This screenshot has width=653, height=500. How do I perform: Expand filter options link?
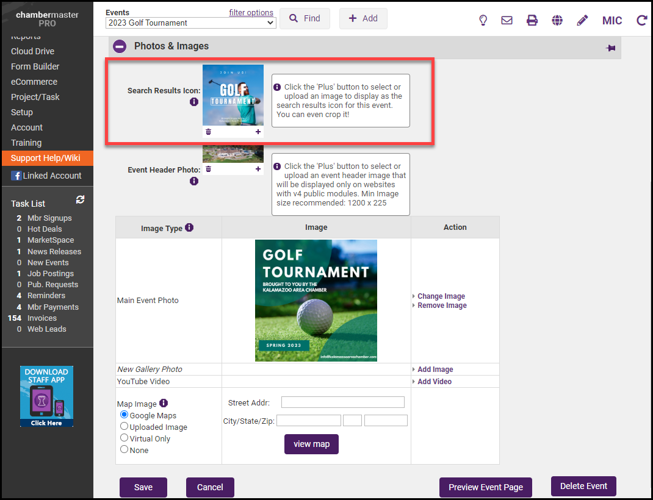tap(251, 12)
